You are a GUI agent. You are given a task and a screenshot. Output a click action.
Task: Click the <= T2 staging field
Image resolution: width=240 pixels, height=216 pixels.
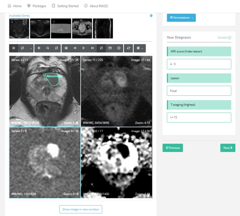click(x=199, y=117)
